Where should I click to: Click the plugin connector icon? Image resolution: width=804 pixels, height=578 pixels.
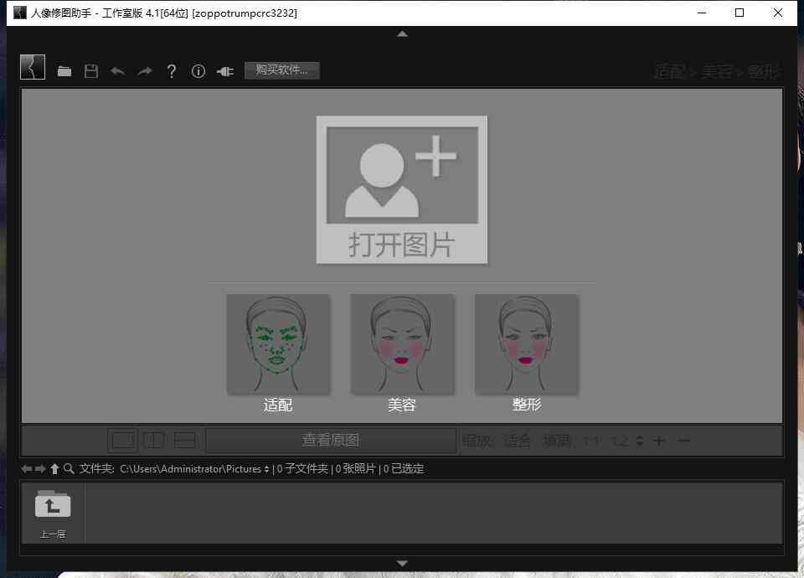point(224,70)
